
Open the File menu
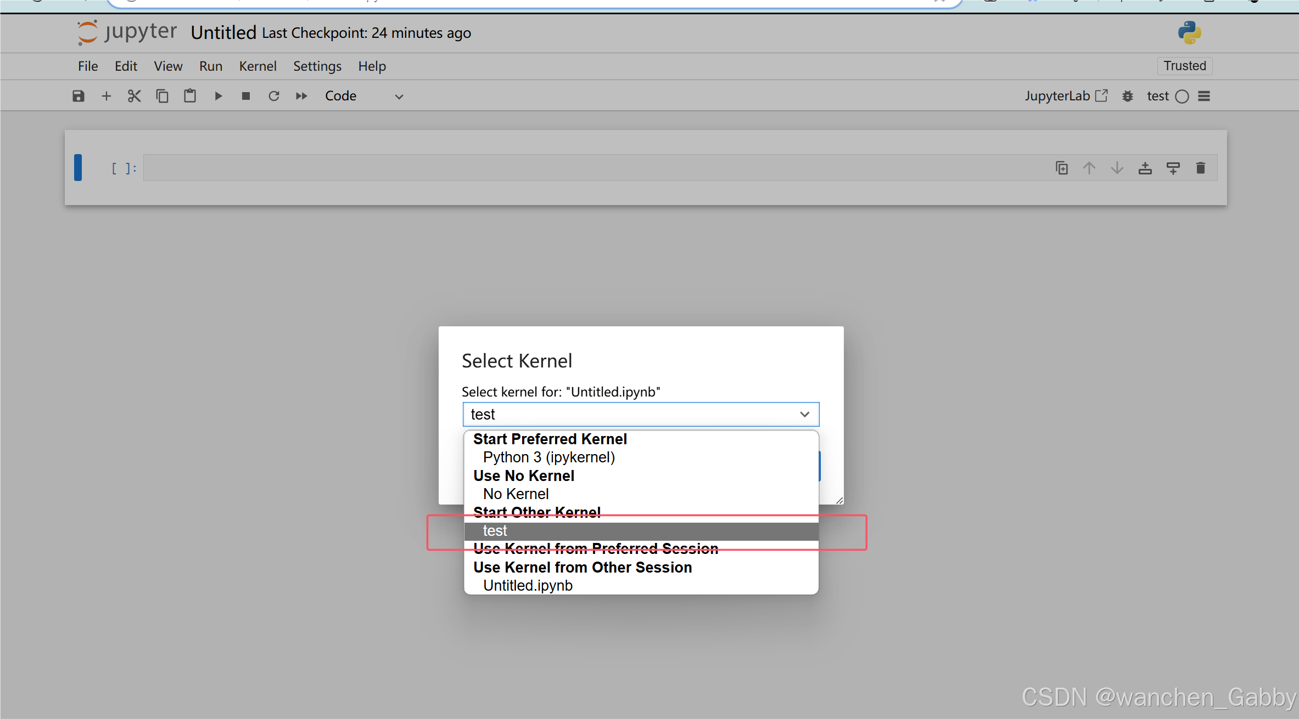click(x=88, y=66)
